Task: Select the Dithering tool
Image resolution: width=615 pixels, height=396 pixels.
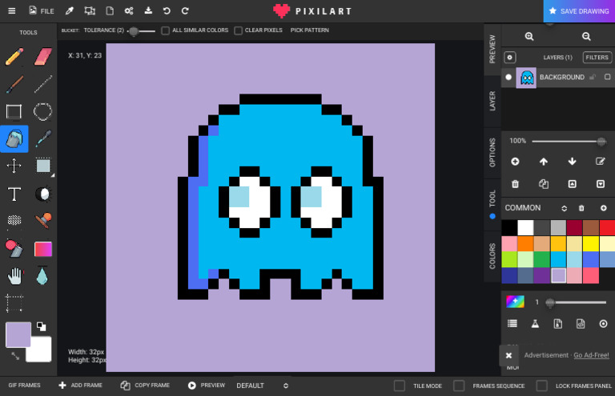Action: click(14, 220)
